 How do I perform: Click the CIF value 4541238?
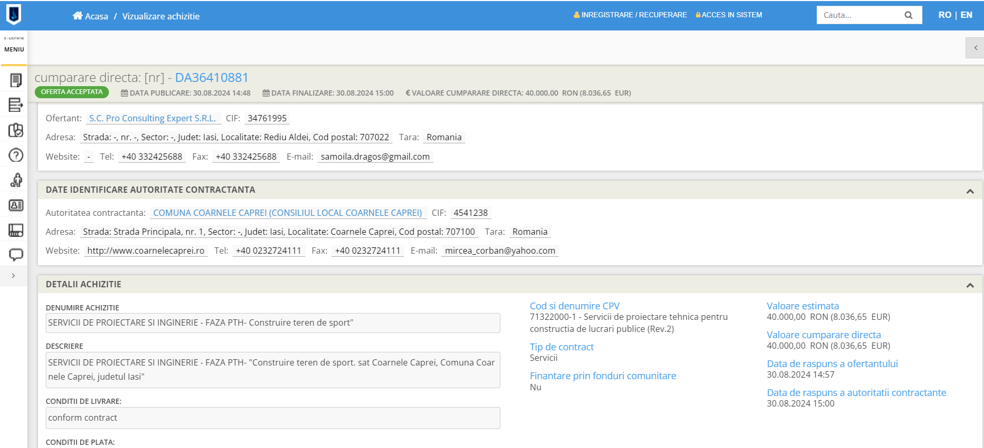pos(470,213)
